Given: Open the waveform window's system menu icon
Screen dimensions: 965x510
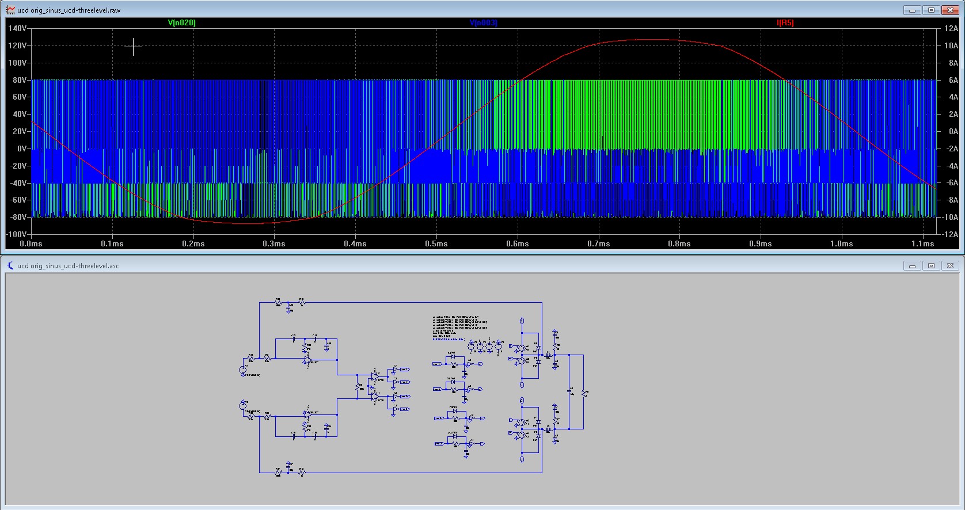Looking at the screenshot, I should [x=10, y=10].
